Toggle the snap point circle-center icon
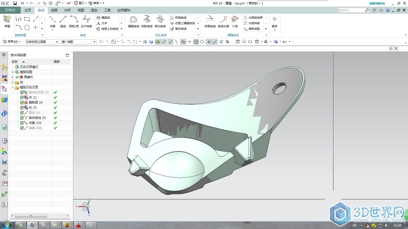This screenshot has width=408, height=229. [x=196, y=42]
